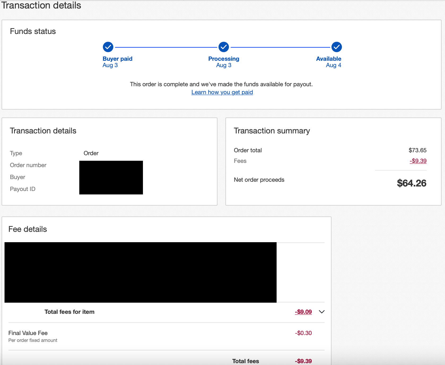This screenshot has height=365, width=445.
Task: Click the Processing label
Action: pyautogui.click(x=224, y=59)
